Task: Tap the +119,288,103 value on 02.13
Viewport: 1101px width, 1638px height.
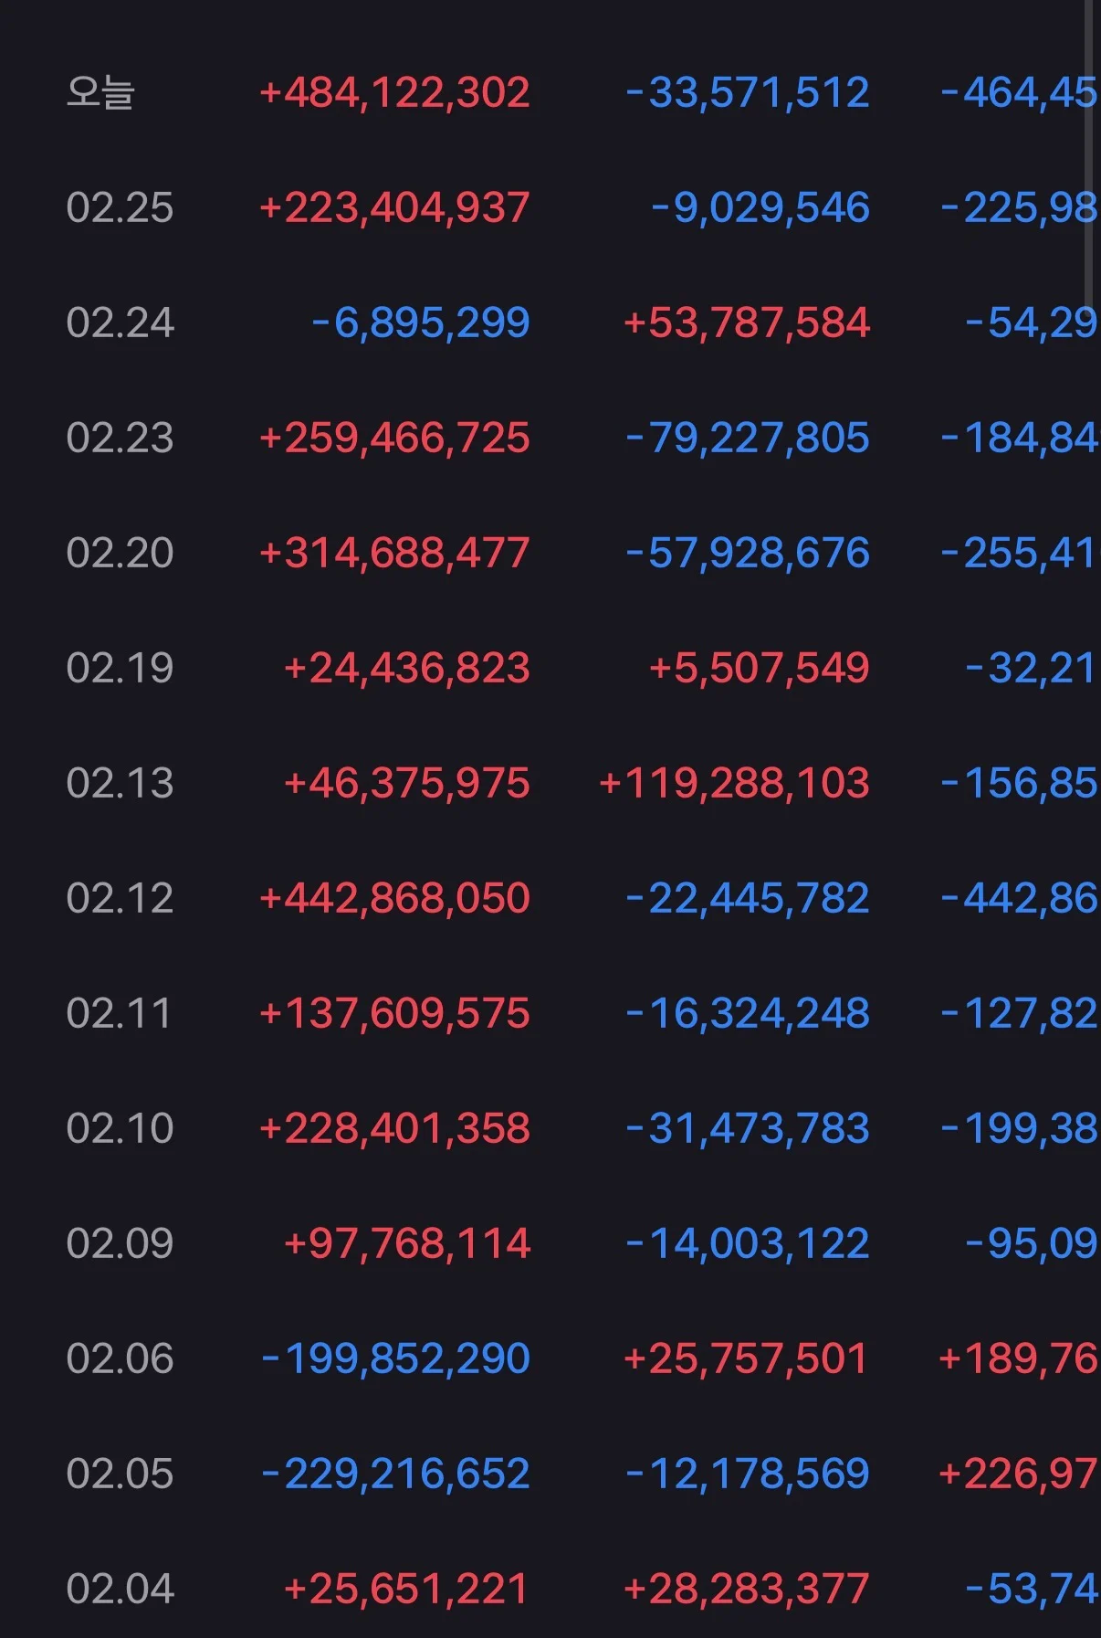Action: pos(734,783)
